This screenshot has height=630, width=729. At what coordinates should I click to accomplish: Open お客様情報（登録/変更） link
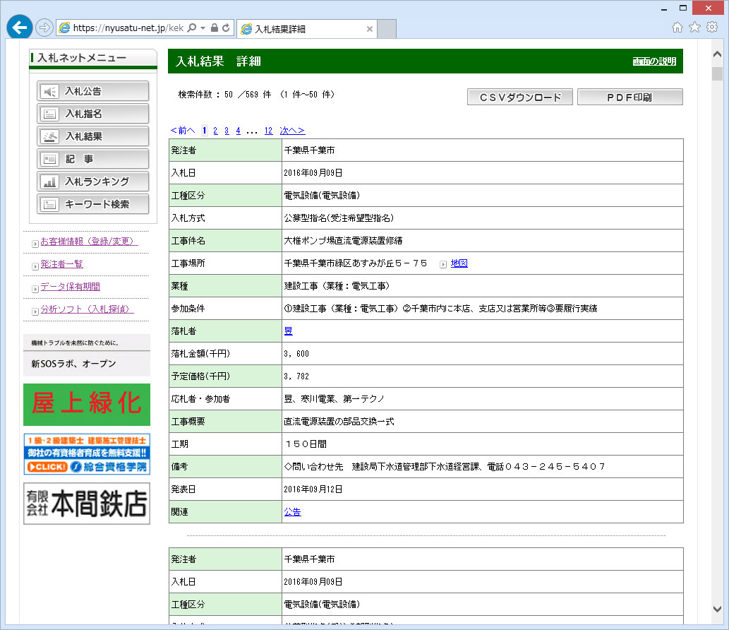tap(89, 242)
